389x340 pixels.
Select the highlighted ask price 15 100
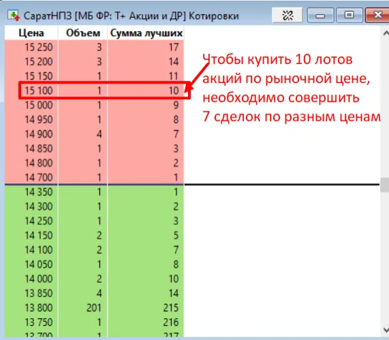39,90
